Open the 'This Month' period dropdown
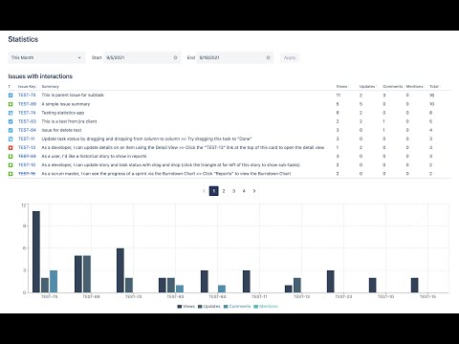 (x=47, y=57)
